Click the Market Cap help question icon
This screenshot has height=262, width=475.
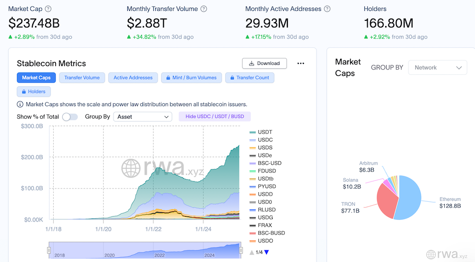tap(48, 9)
